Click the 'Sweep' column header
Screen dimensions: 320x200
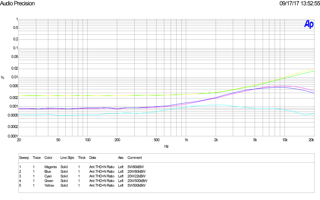tap(24, 158)
